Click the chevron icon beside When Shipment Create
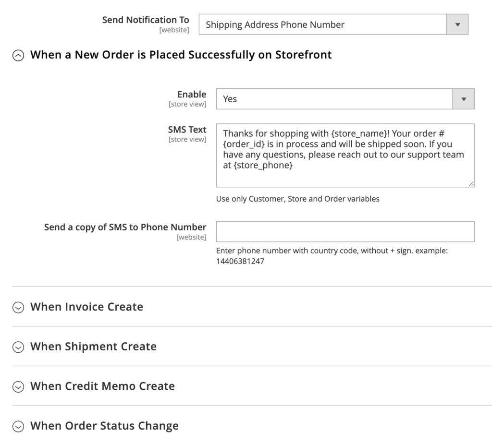The width and height of the screenshot is (492, 444). pos(18,347)
